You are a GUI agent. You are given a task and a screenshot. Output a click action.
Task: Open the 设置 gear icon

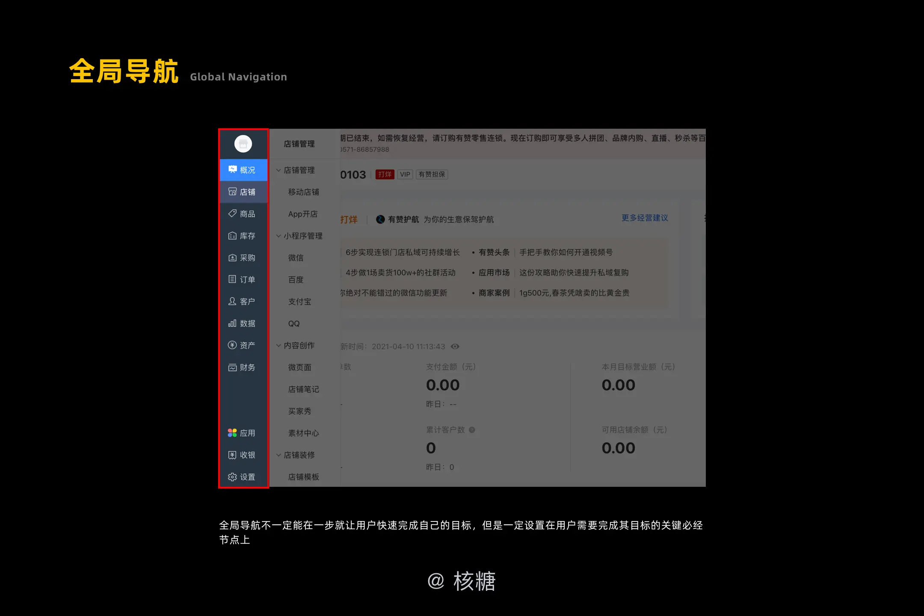click(232, 477)
